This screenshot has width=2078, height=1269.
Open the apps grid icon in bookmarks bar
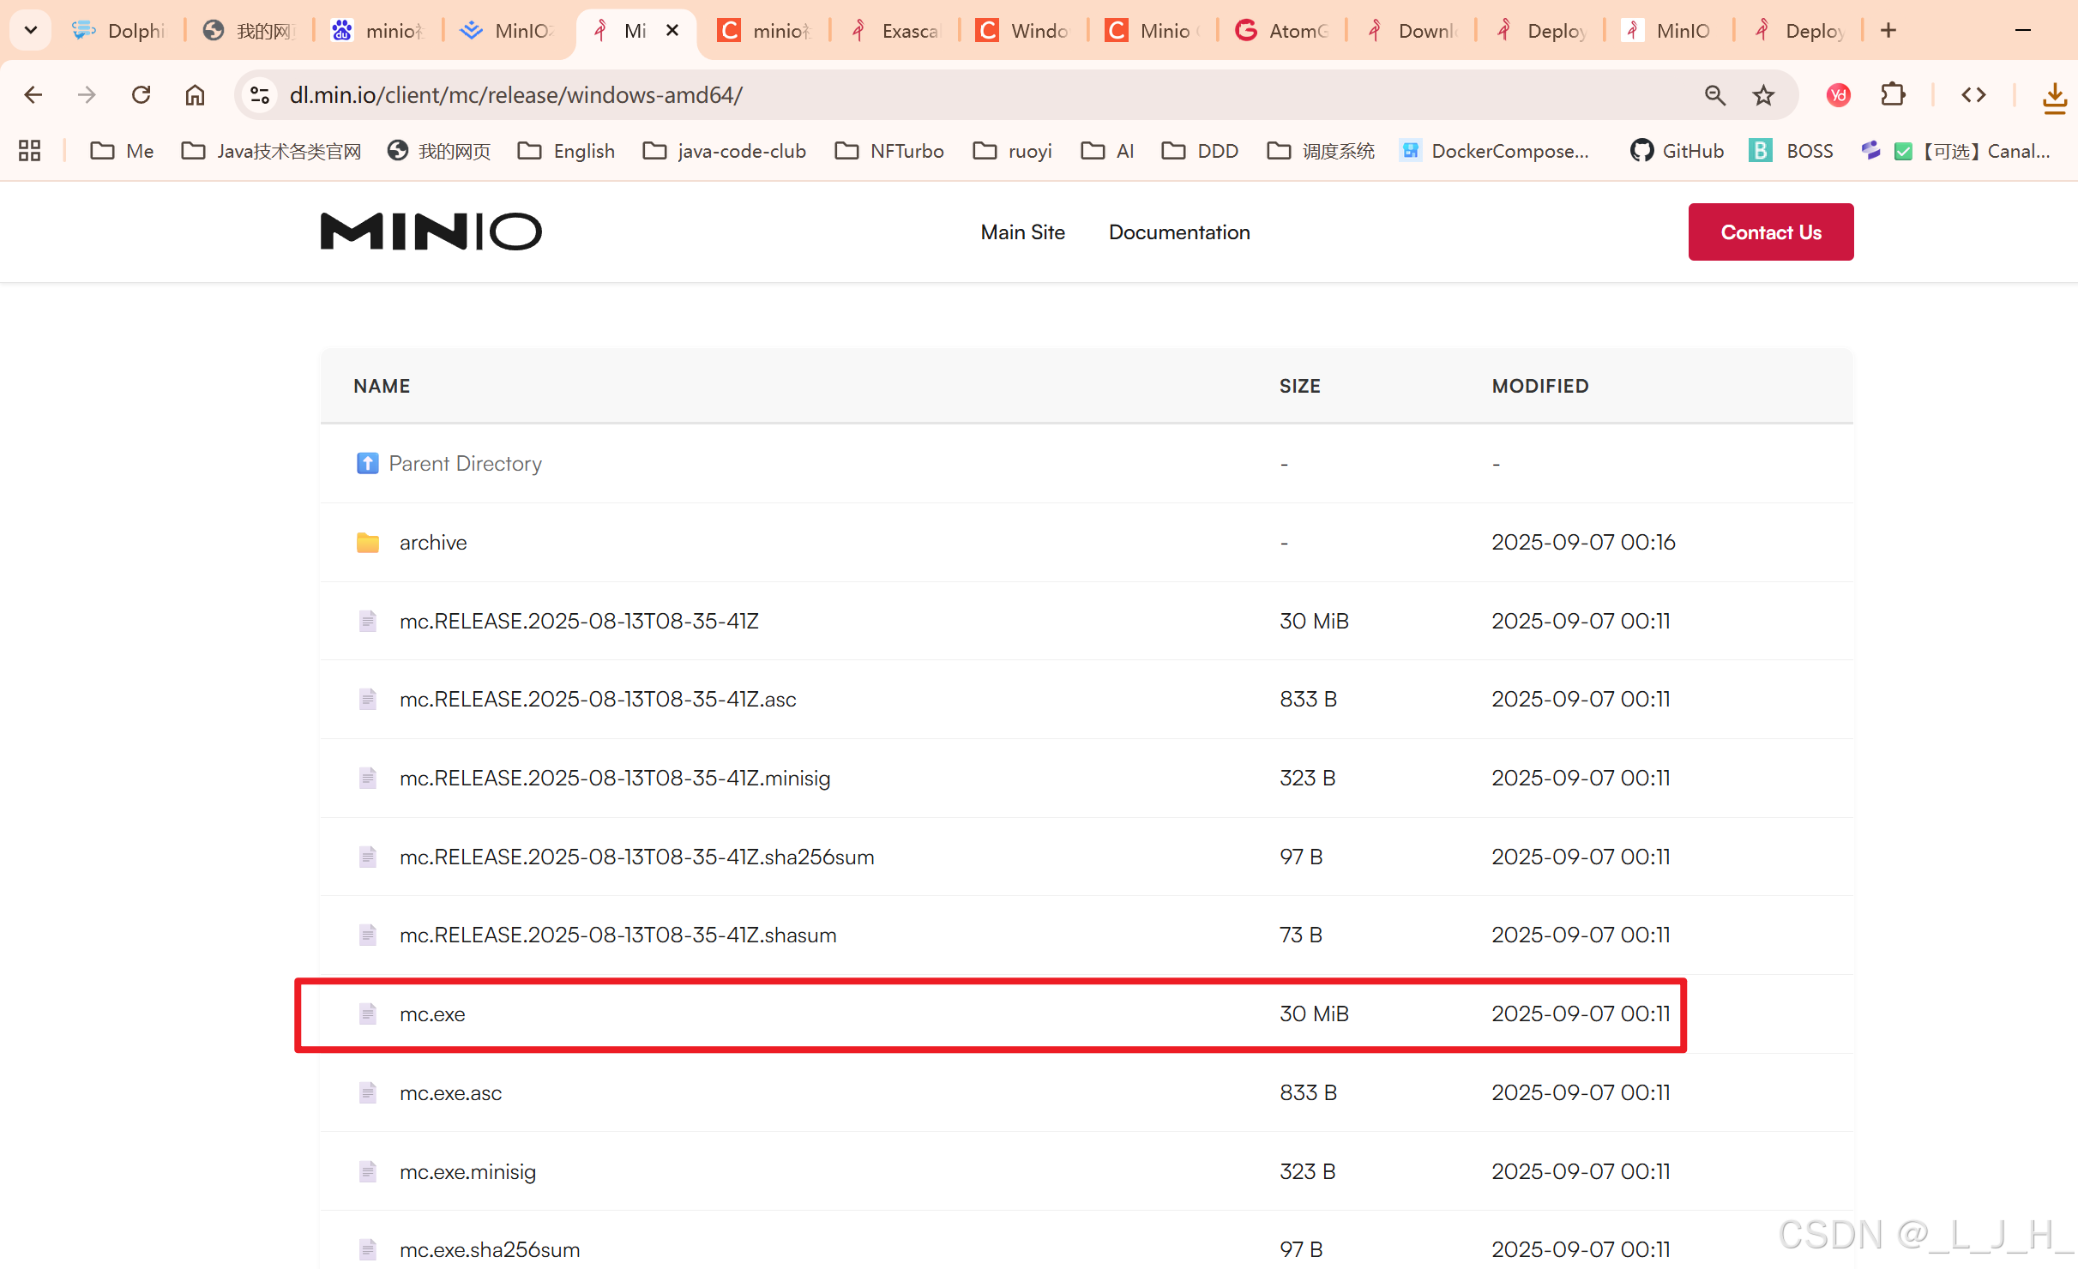tap(30, 151)
